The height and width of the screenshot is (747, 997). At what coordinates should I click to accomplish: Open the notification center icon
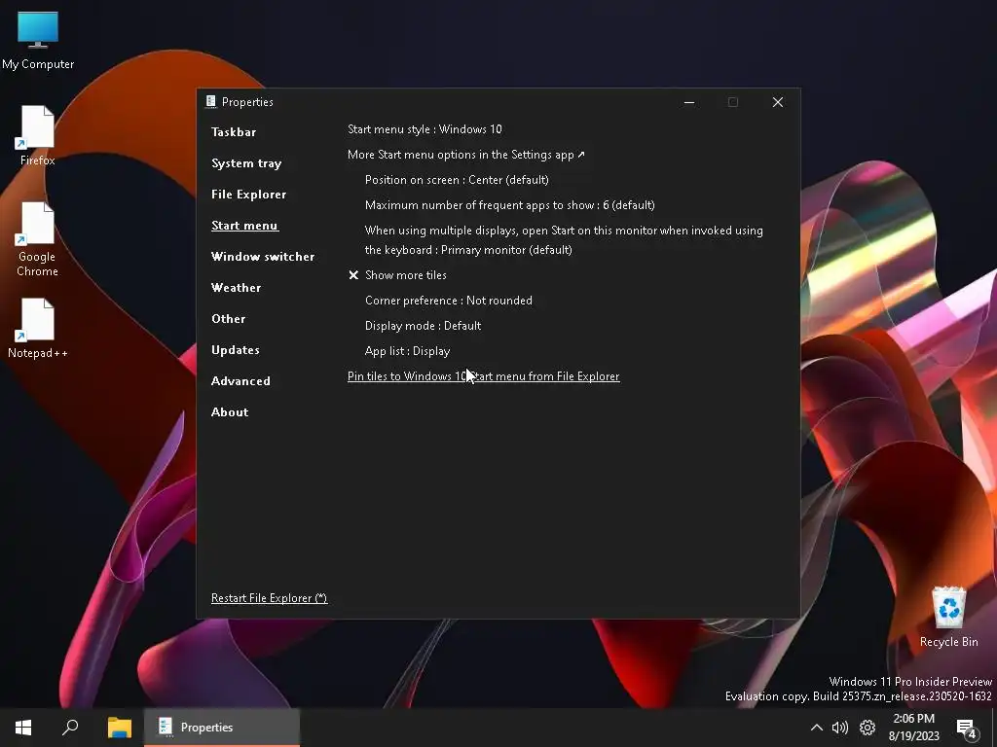click(967, 728)
